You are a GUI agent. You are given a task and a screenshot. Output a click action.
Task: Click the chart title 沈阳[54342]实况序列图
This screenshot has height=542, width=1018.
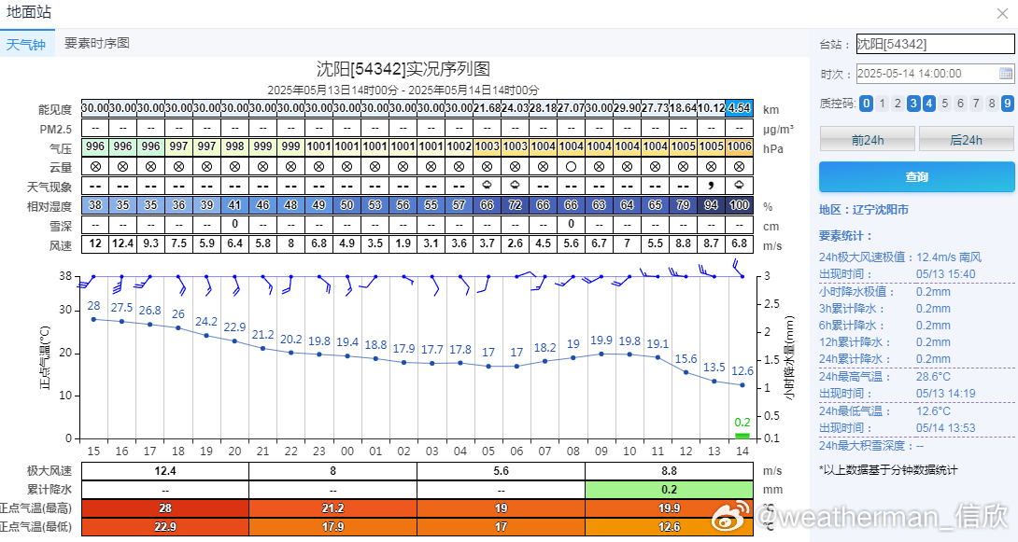click(403, 68)
